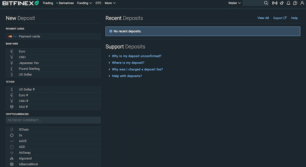Expand 'Why was I charged a deposit fee?'

(137, 69)
